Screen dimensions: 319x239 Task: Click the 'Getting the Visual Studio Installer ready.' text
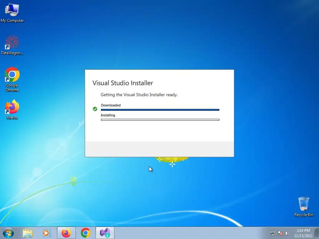click(x=139, y=95)
